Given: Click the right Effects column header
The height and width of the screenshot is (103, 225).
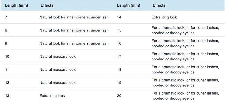Looking at the screenshot, I should [x=159, y=5].
